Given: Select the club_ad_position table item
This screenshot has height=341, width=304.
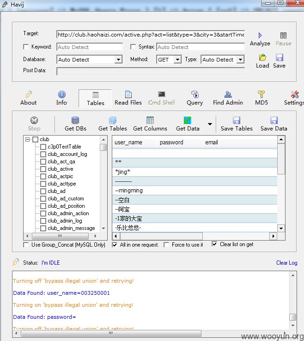Looking at the screenshot, I should 66,206.
